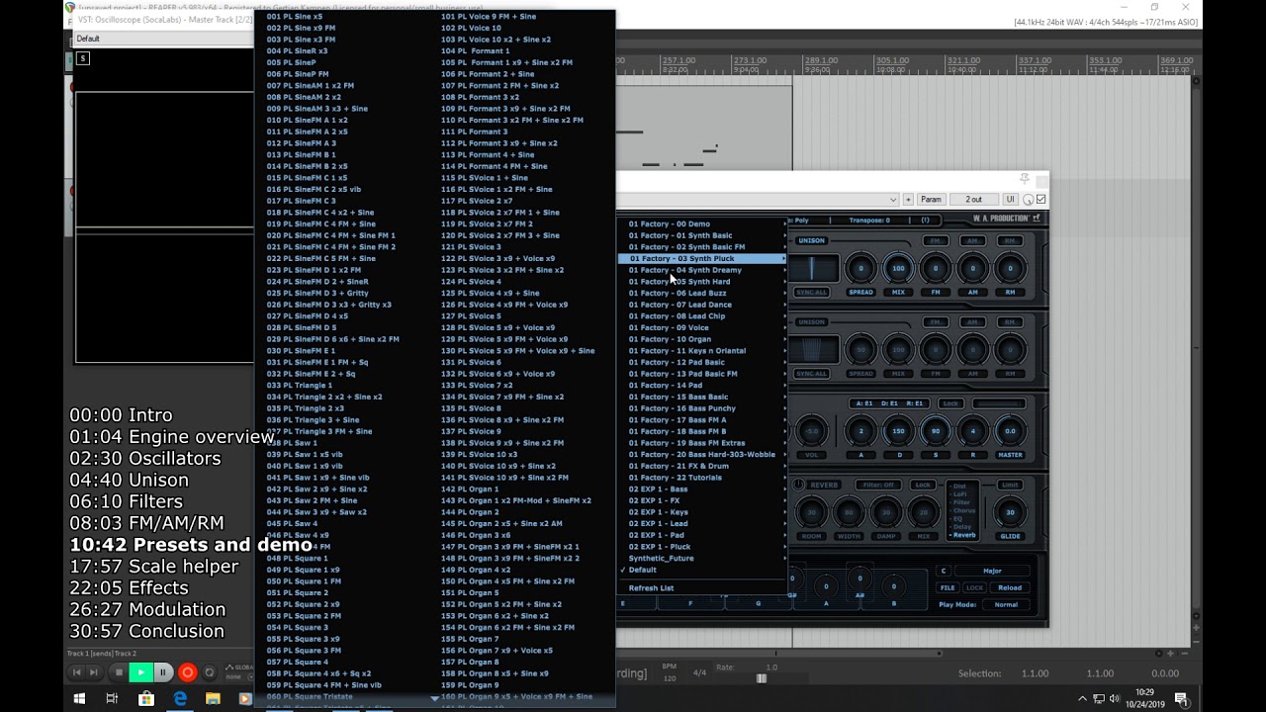Screen dimensions: 1266x712
Task: Expand '02 EXP 1 - Pluck' submenu arrow
Action: 784,547
